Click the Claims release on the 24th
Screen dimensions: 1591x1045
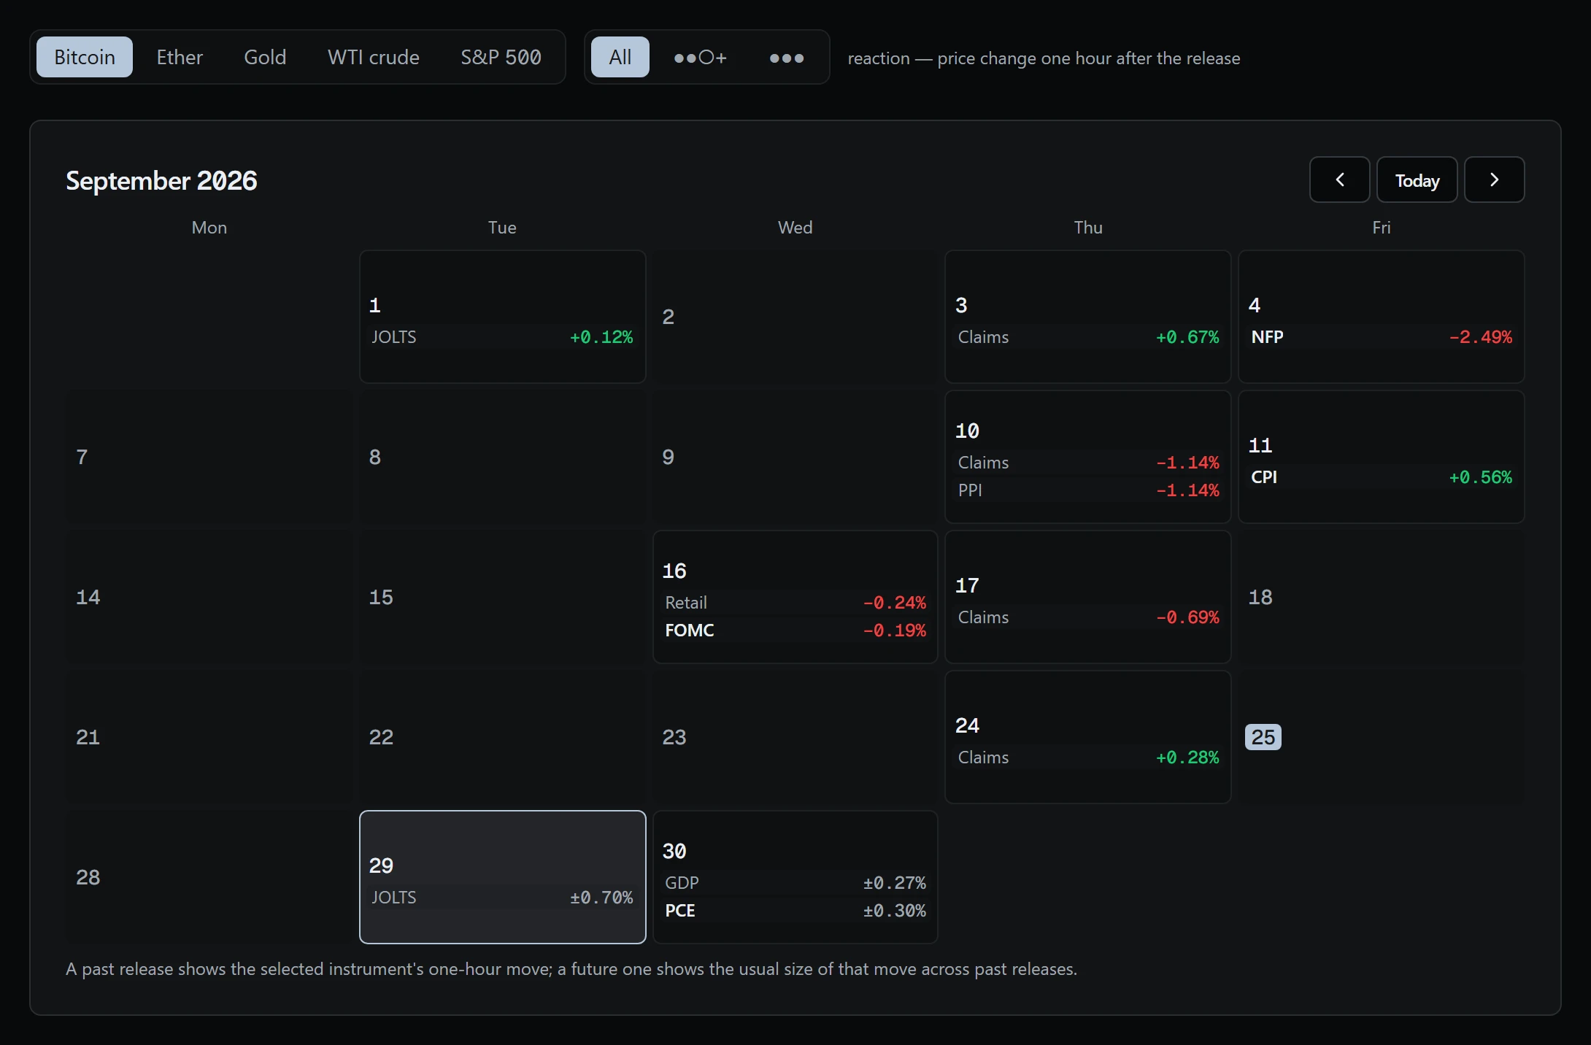1088,757
